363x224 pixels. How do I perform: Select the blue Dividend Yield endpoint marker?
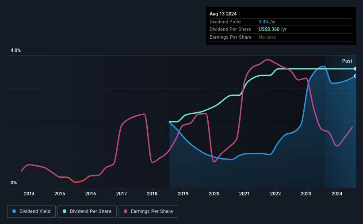point(355,76)
